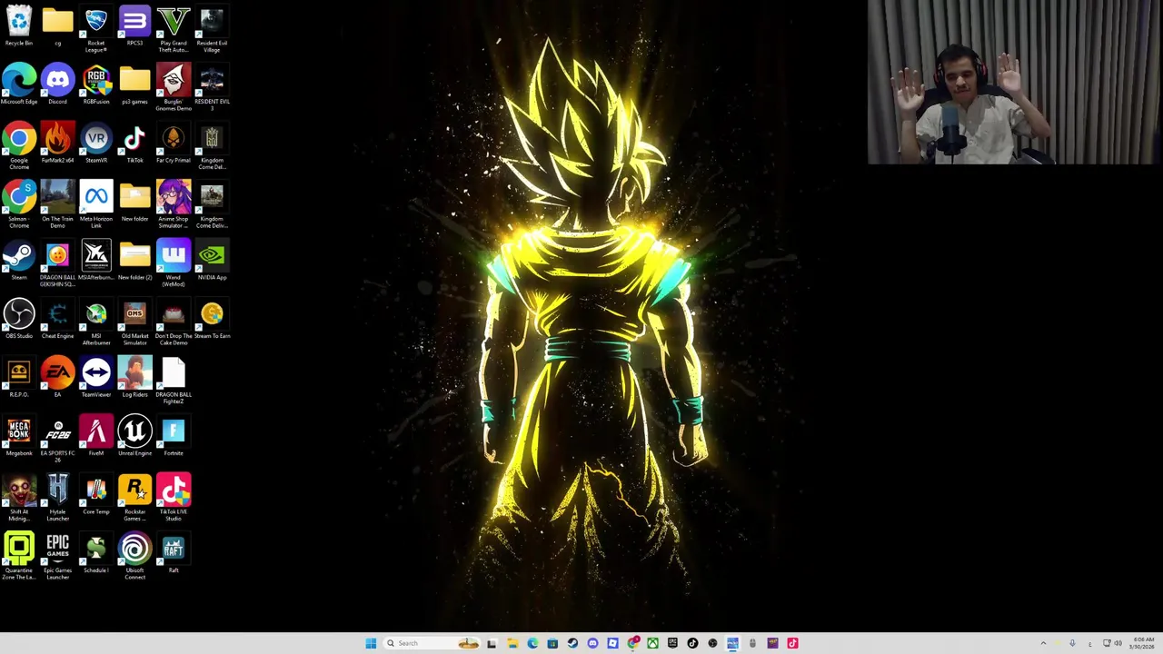Screen dimensions: 1163x654
Task: Open Ubisoft Connect desktop shortcut
Action: (134, 557)
